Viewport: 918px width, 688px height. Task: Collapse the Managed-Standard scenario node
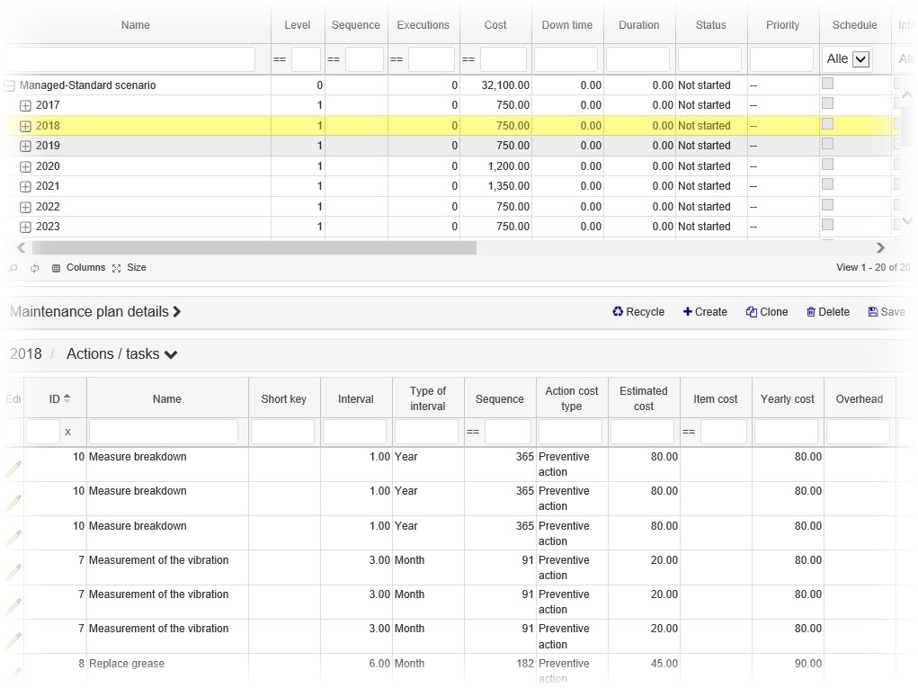[x=9, y=86]
